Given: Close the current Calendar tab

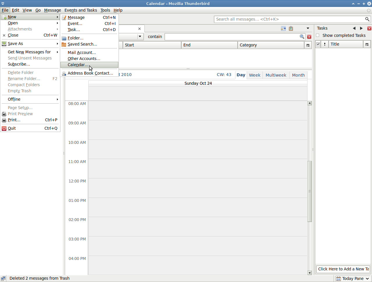Looking at the screenshot, I should pyautogui.click(x=139, y=29).
